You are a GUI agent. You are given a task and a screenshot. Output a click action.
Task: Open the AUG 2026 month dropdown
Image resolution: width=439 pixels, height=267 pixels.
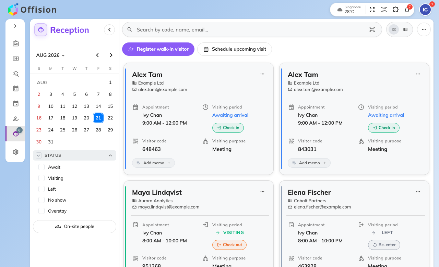click(51, 55)
